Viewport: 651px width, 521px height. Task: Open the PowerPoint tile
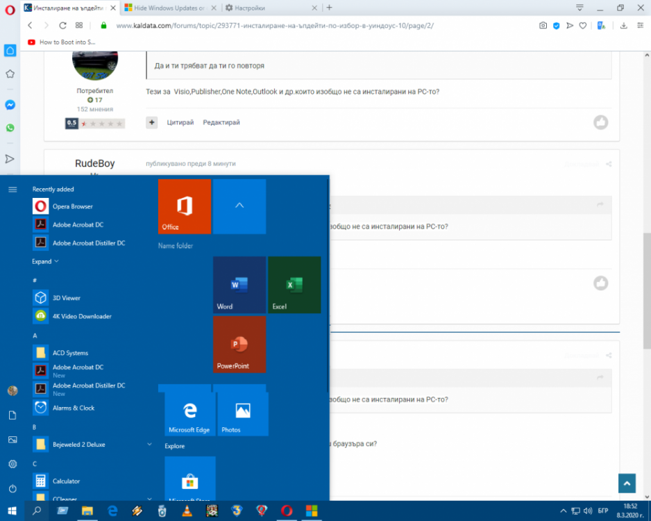click(239, 345)
